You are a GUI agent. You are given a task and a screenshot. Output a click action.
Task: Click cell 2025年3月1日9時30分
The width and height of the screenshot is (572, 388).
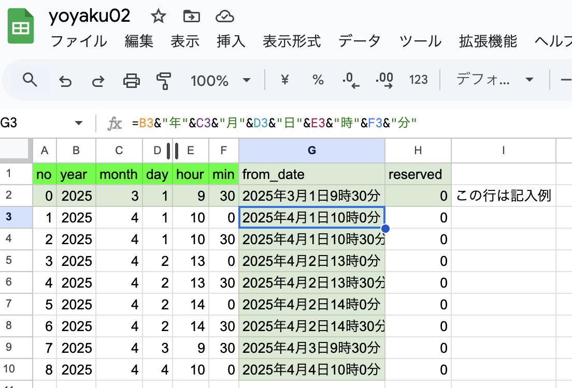[x=312, y=196]
